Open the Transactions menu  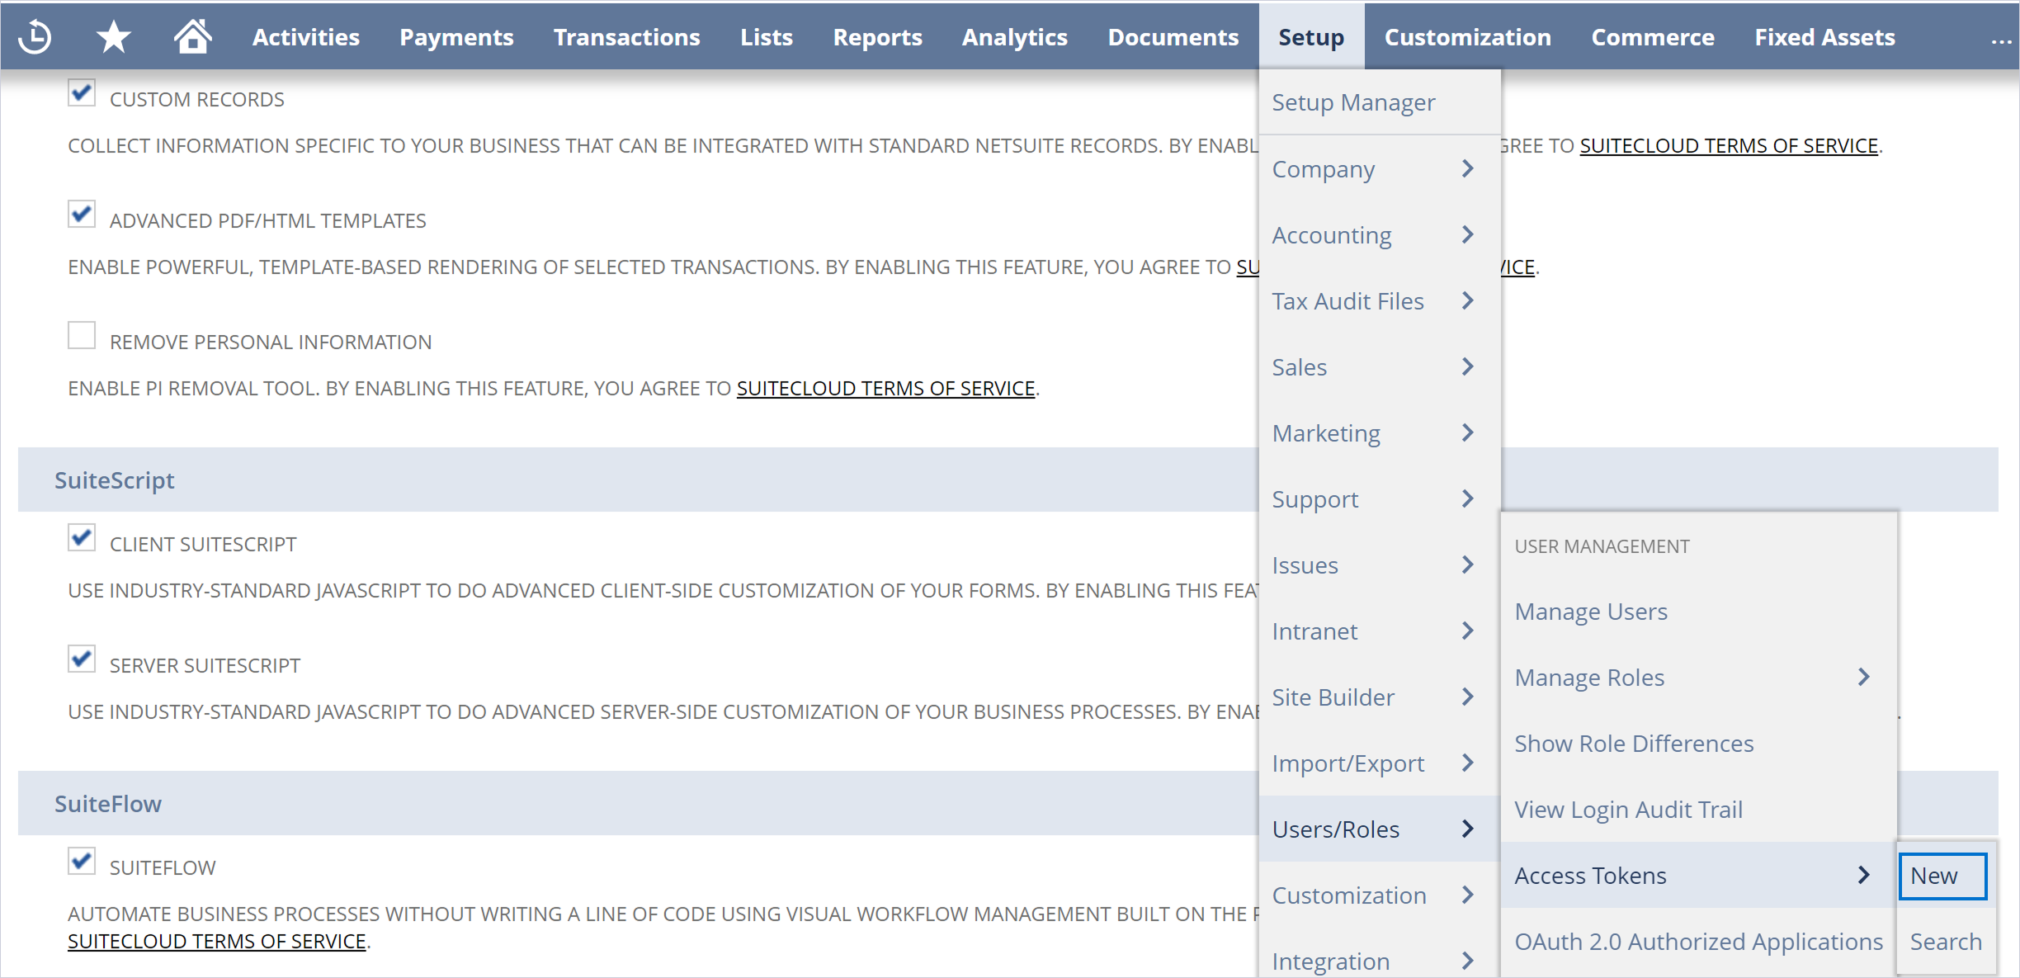pos(626,37)
